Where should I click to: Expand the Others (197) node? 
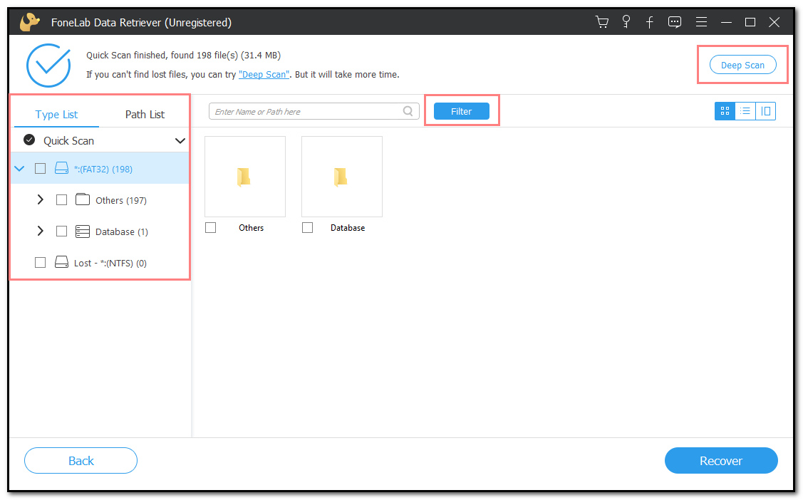click(x=40, y=199)
